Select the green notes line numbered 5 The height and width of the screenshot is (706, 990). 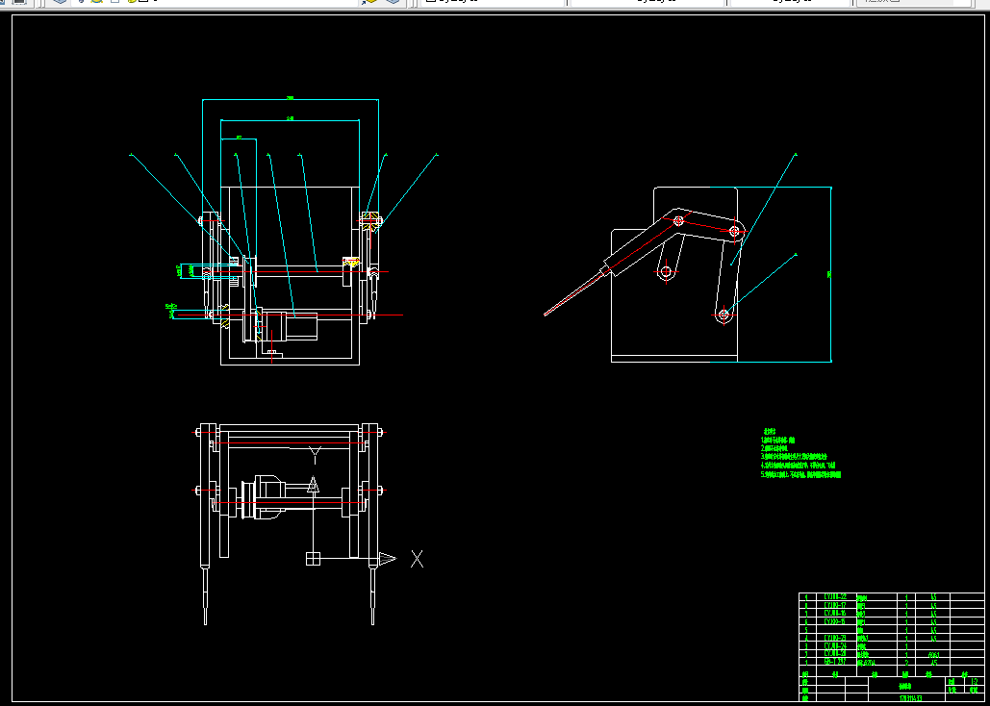point(800,474)
